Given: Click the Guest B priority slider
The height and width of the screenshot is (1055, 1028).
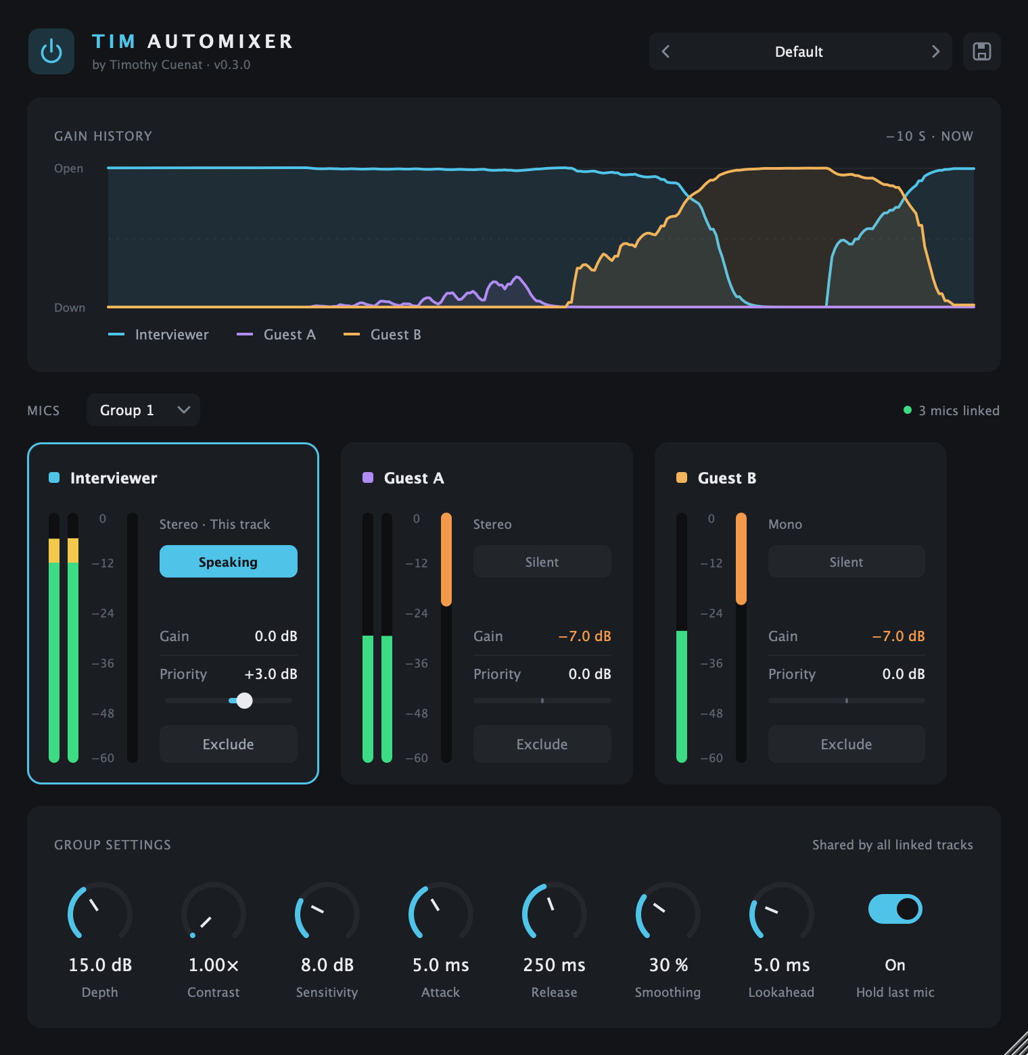Looking at the screenshot, I should click(x=847, y=701).
